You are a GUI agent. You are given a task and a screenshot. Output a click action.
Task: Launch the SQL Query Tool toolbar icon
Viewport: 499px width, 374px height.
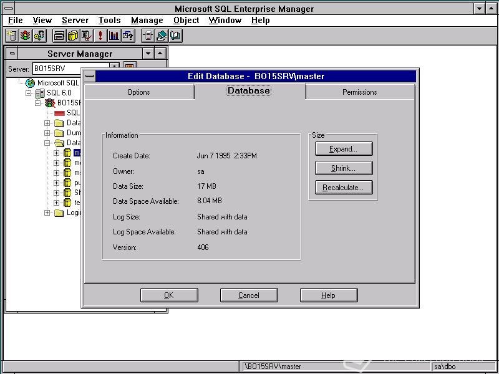[x=128, y=36]
